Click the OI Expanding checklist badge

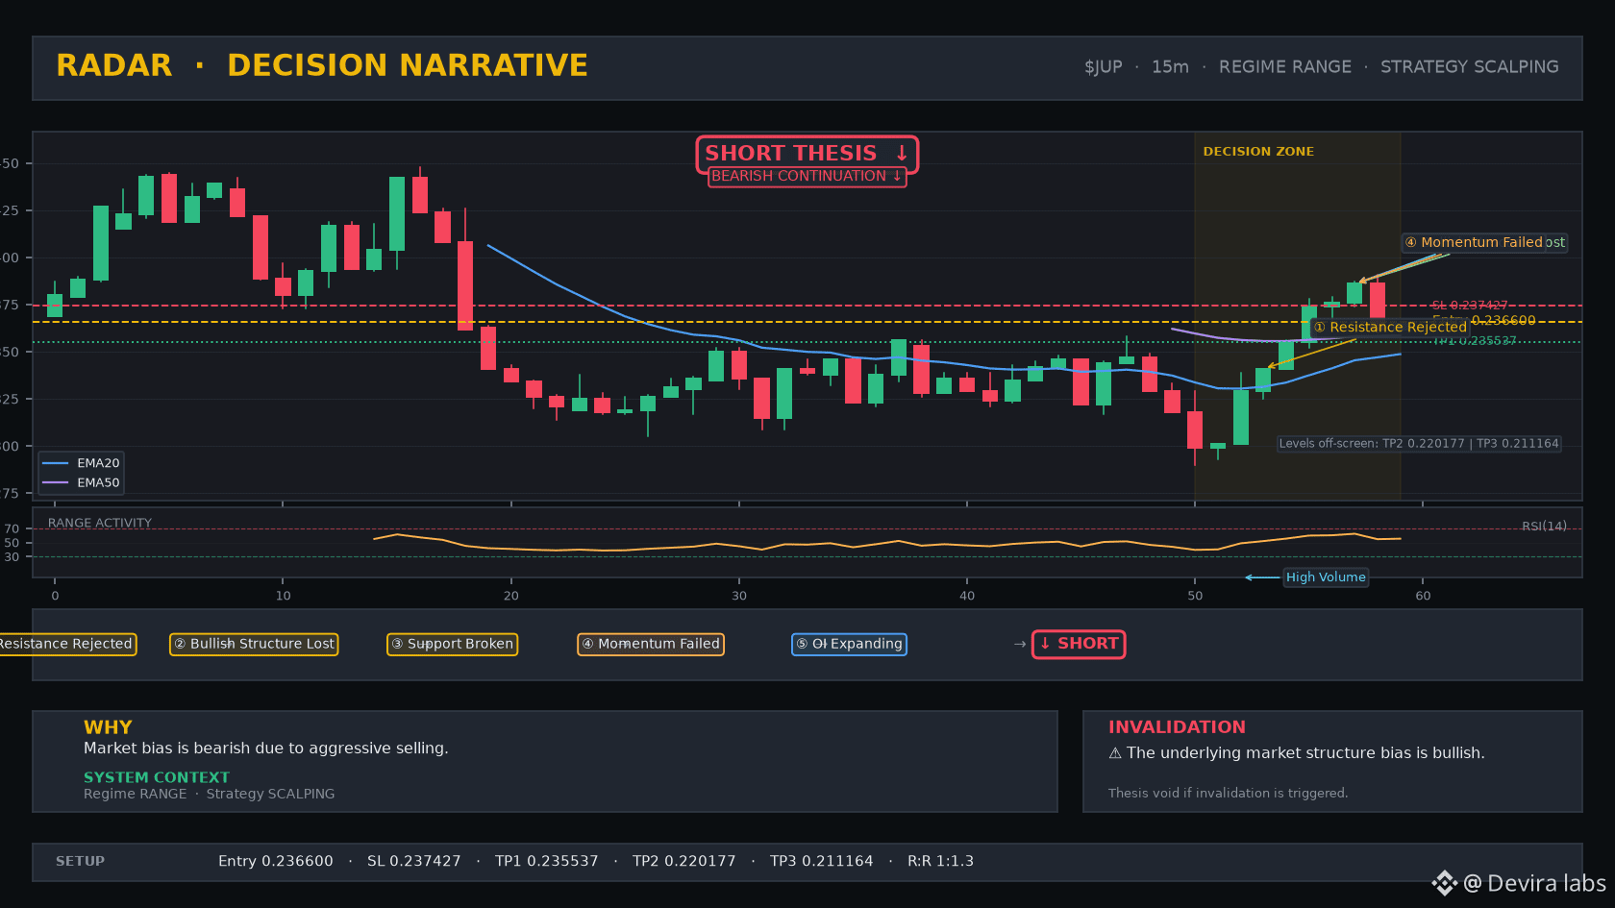pos(850,644)
